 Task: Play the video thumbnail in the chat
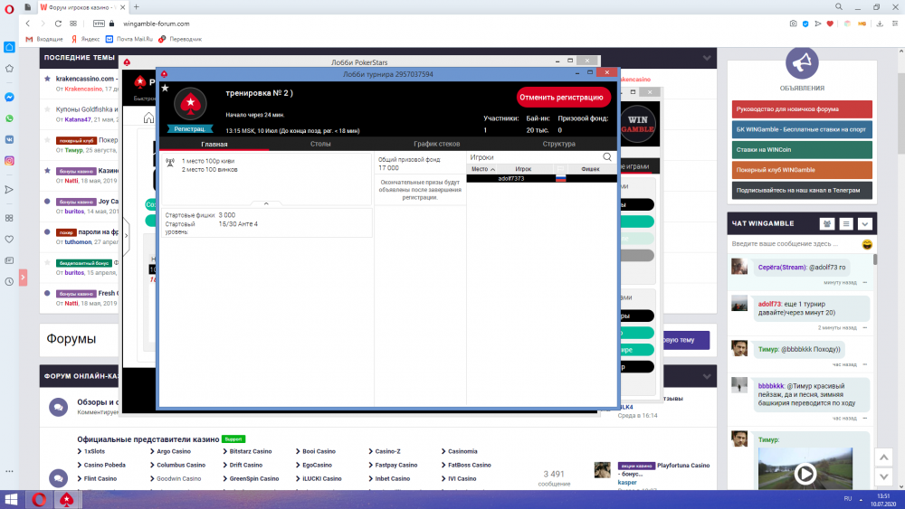(805, 472)
